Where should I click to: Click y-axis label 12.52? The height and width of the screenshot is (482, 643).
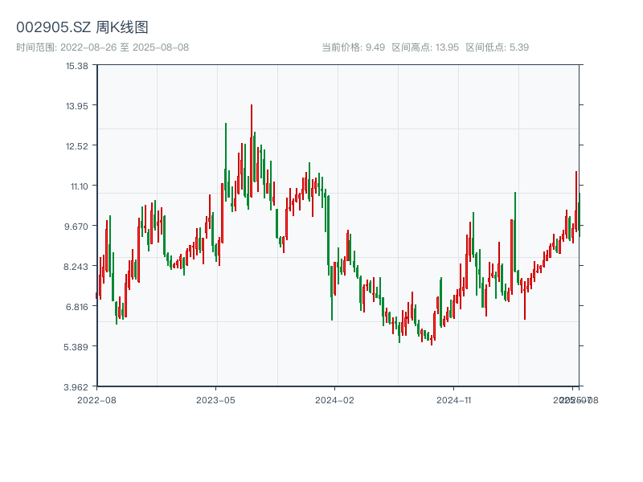(x=76, y=146)
